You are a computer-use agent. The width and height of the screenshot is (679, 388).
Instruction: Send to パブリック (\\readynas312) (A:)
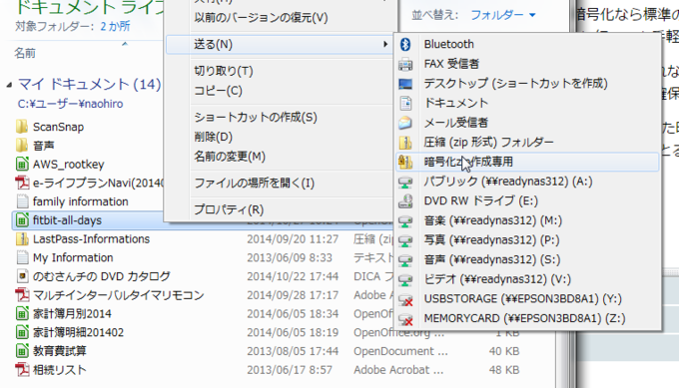(x=527, y=182)
